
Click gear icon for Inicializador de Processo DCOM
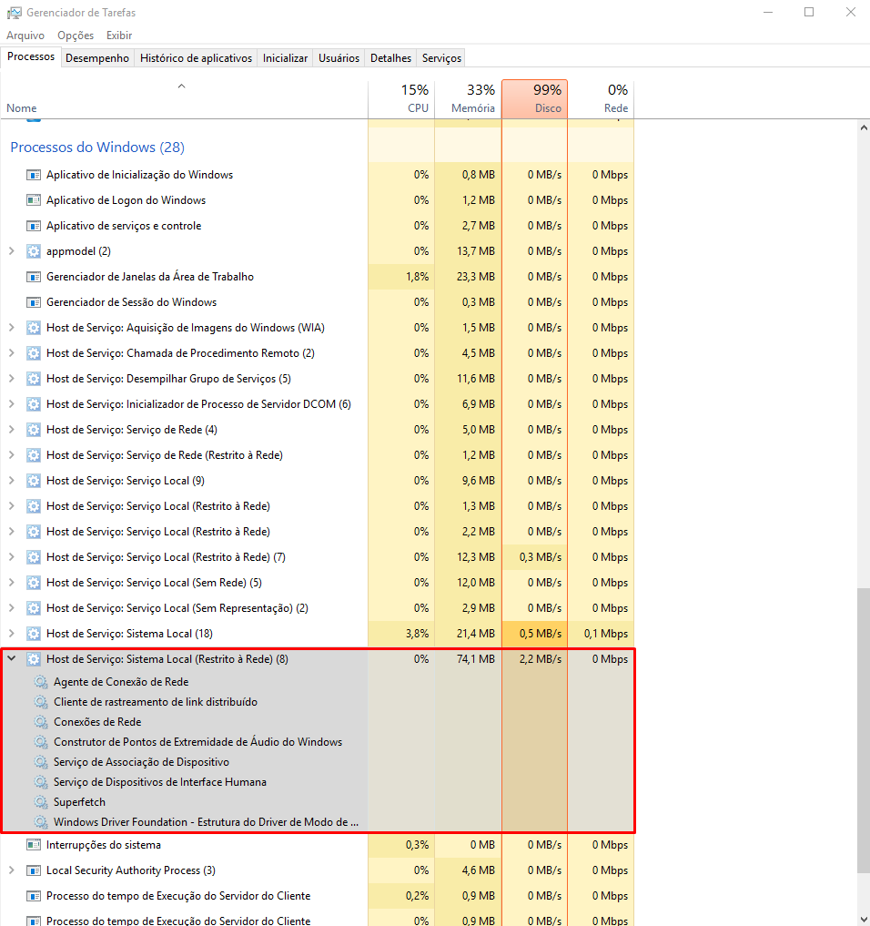pos(34,404)
